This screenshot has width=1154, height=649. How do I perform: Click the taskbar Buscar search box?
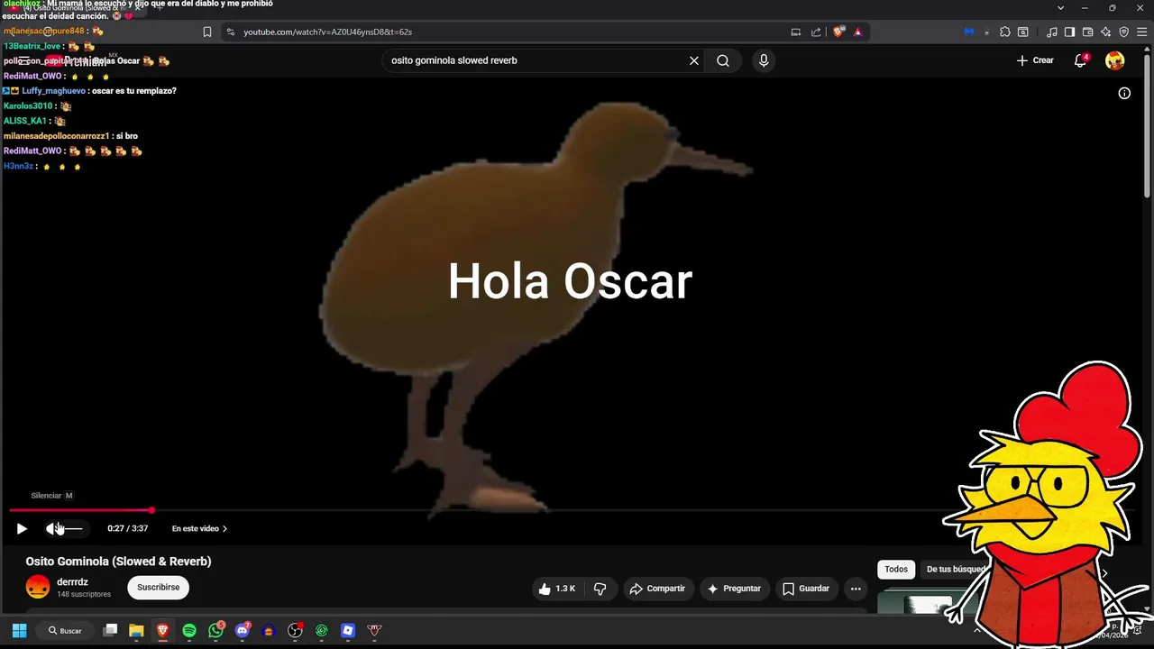66,630
